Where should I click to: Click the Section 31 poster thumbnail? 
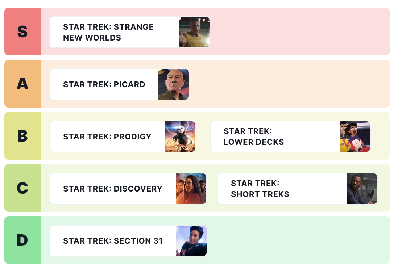point(191,241)
